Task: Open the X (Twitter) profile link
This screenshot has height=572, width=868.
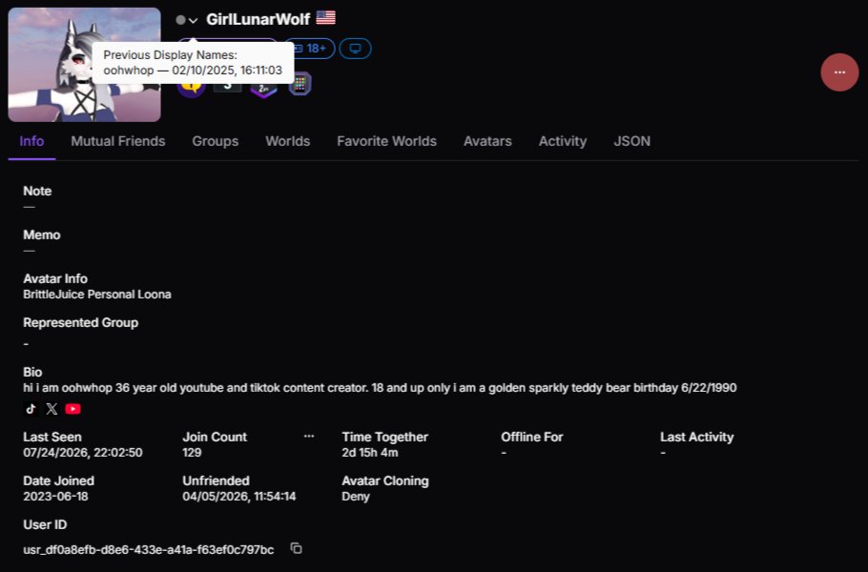Action: 52,409
